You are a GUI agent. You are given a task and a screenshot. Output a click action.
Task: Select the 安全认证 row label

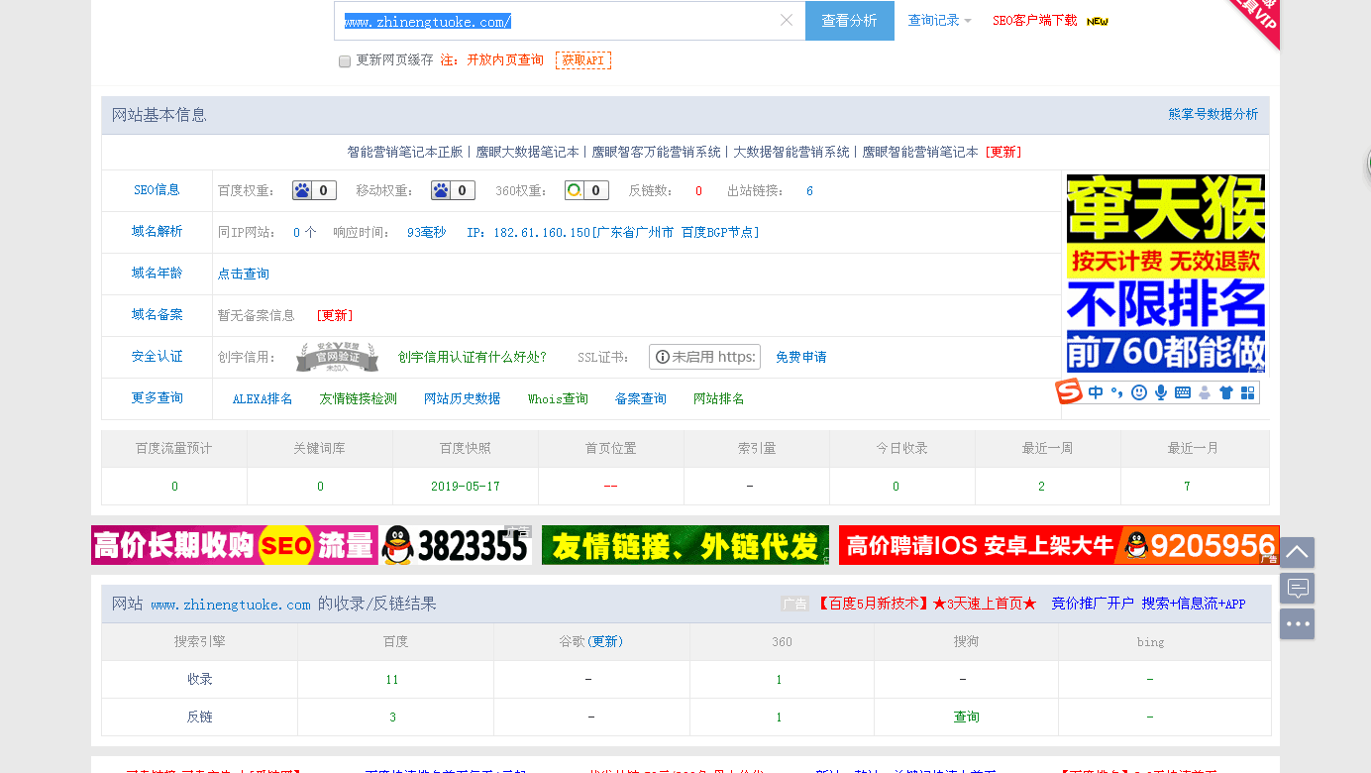pos(157,357)
